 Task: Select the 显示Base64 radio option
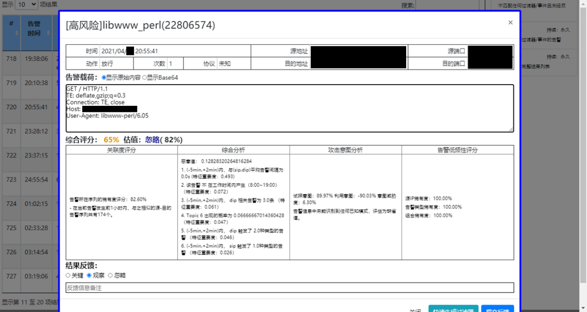144,78
